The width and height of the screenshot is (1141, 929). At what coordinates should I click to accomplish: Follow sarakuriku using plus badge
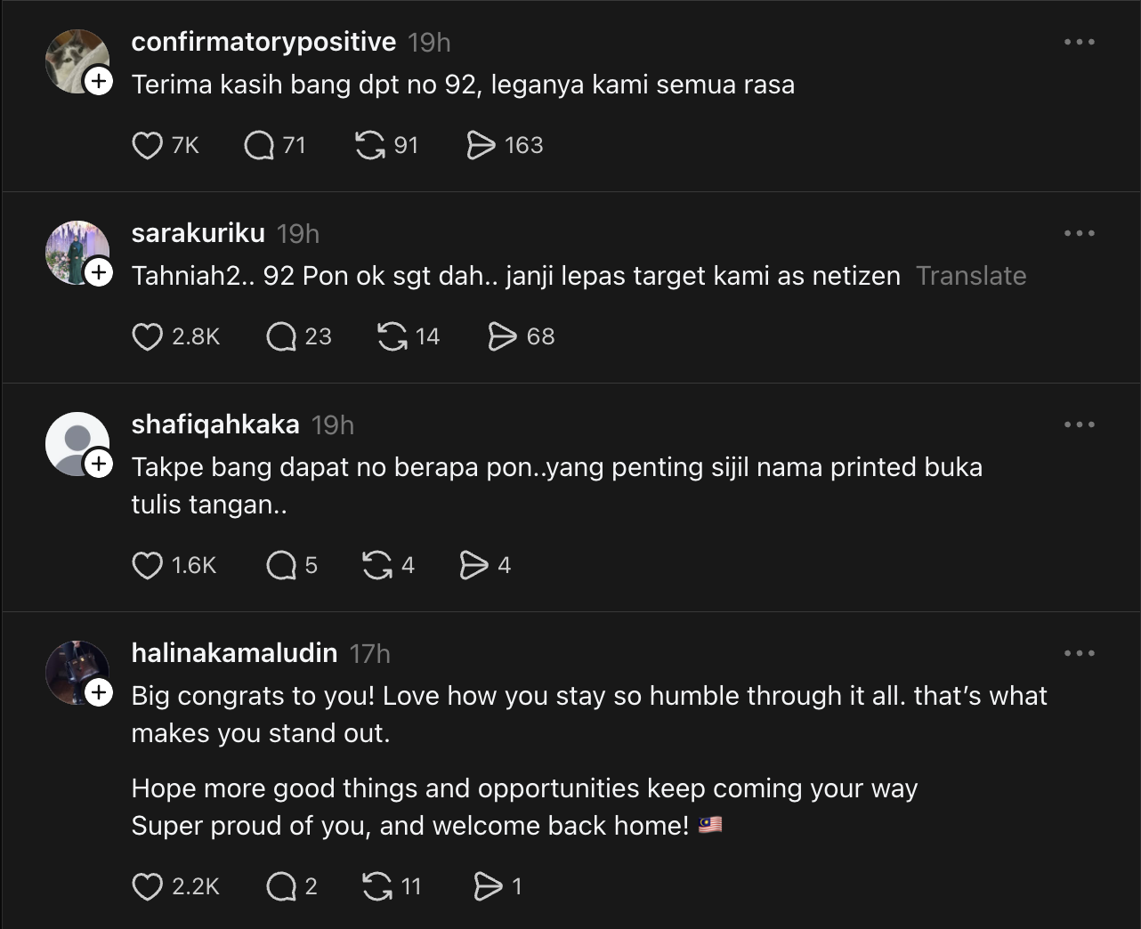[99, 272]
